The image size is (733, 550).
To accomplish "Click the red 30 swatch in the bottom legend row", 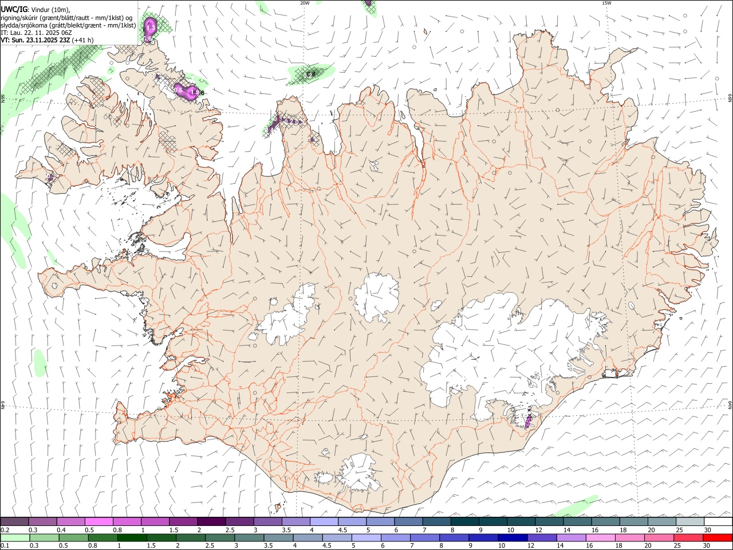I will [x=718, y=538].
